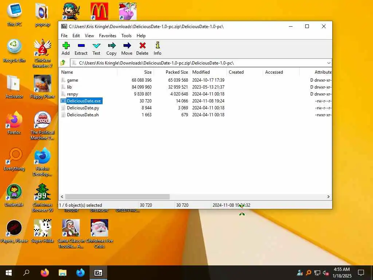The width and height of the screenshot is (373, 280).
Task: Sort by the Accessed column header
Action: pos(281,72)
